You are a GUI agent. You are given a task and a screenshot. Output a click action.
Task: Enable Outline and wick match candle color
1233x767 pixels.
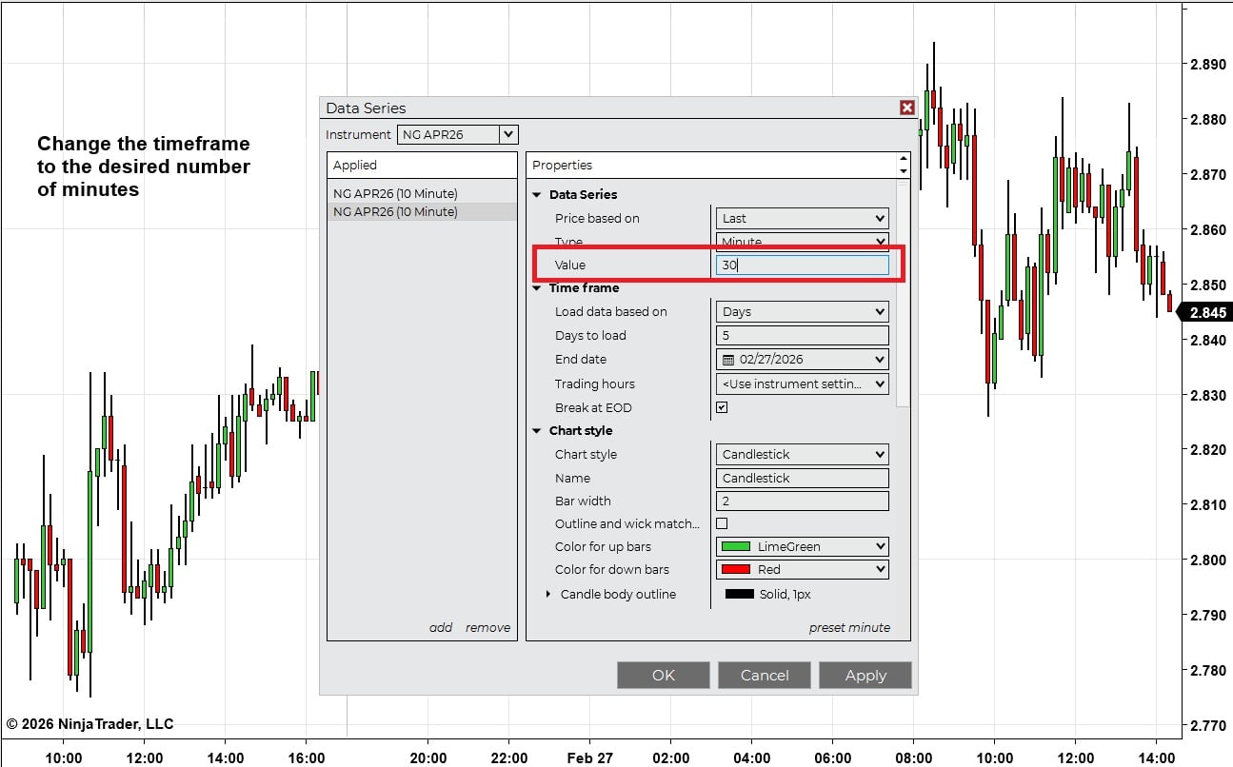click(722, 523)
